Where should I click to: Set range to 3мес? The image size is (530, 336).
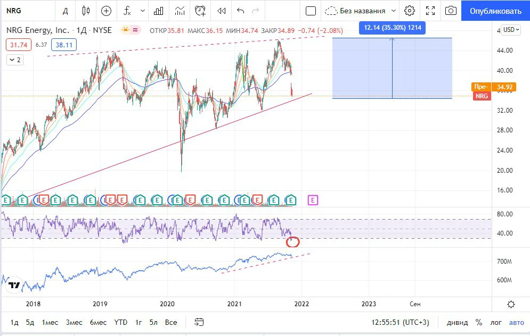click(x=74, y=322)
